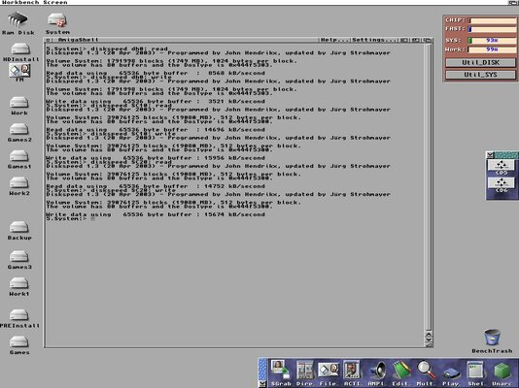519x388 pixels.
Task: Click the AmigaShell scroll up arrow
Action: pos(429,334)
